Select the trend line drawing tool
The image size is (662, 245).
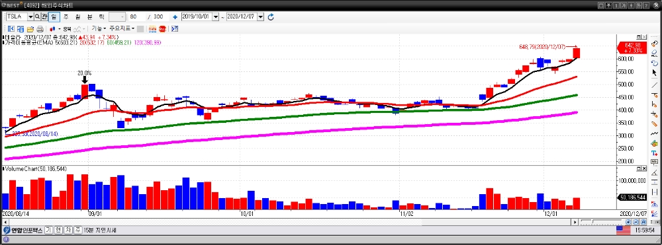tap(655, 85)
